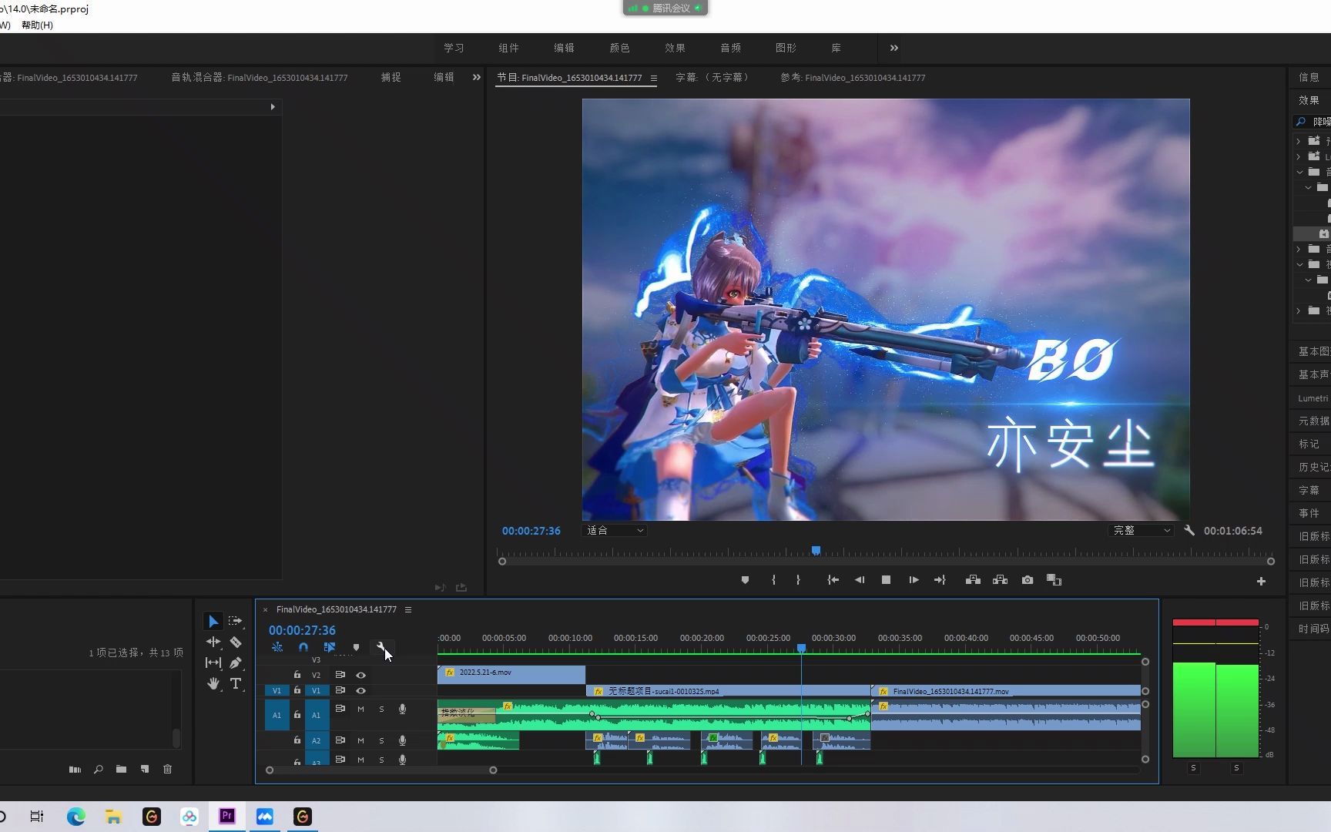Click the timeline ruler playhead
This screenshot has height=832, width=1331.
tap(801, 648)
